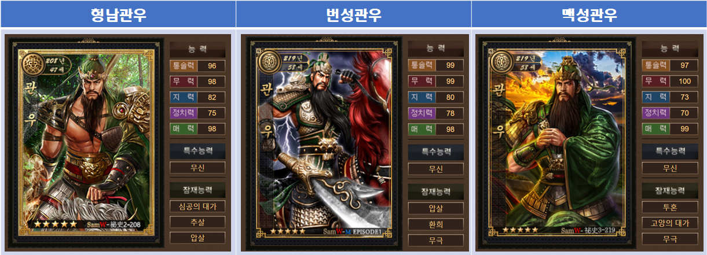This screenshot has width=707, height=255.
Task: Select the 번성관우 column header
Action: 353,14
